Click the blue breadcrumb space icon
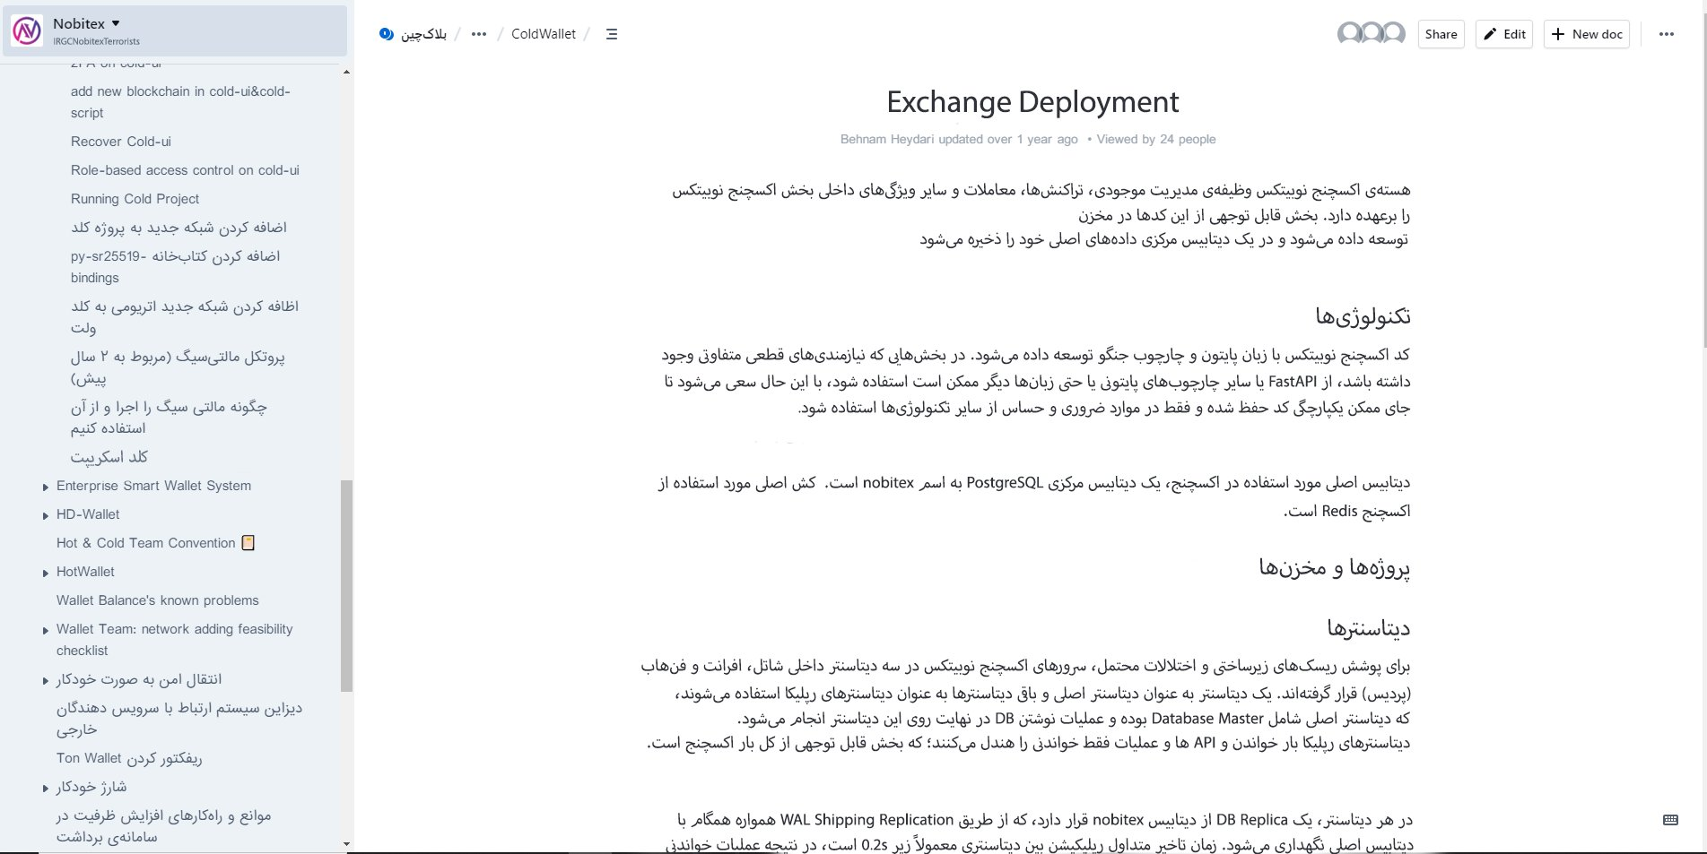 click(x=387, y=34)
